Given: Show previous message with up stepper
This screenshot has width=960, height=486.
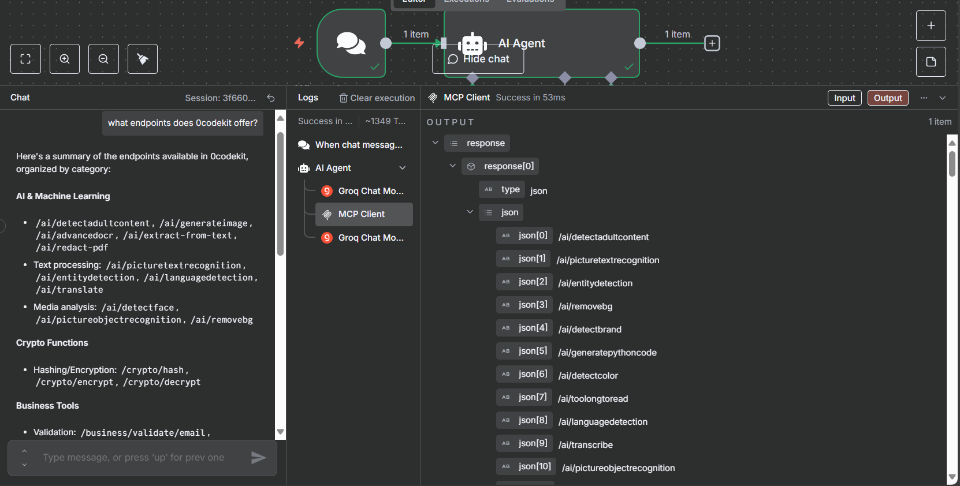Looking at the screenshot, I should (24, 451).
